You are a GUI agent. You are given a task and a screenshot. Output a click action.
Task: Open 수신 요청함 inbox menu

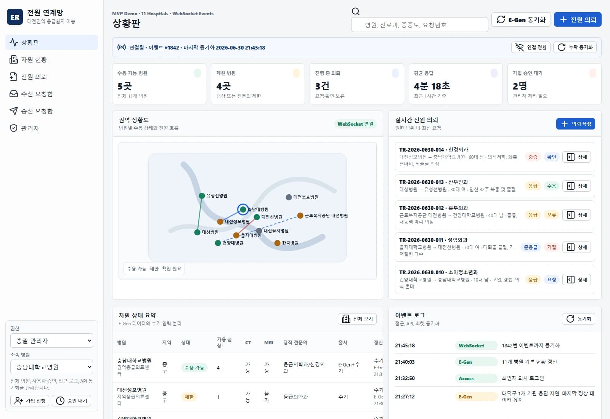(51, 94)
